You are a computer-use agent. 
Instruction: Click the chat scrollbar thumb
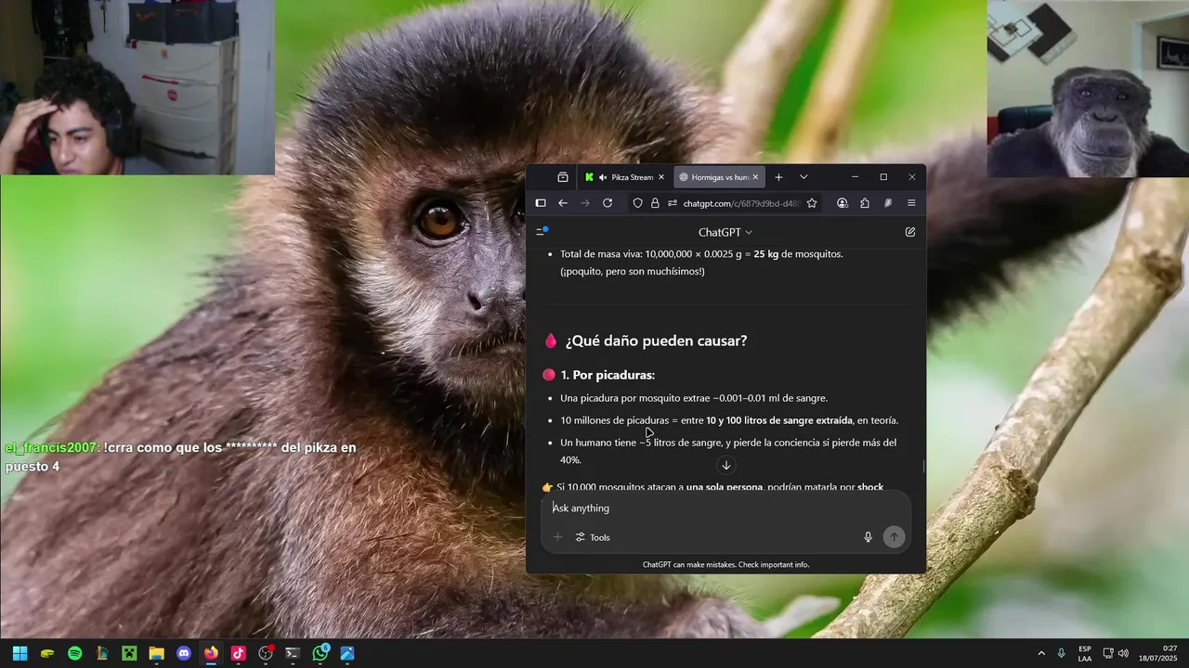point(923,467)
